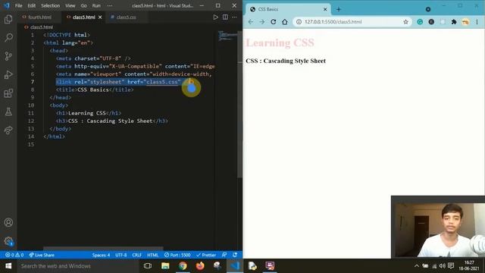This screenshot has width=485, height=273.
Task: Expand the hidden menu items ellipsis
Action: click(x=110, y=5)
